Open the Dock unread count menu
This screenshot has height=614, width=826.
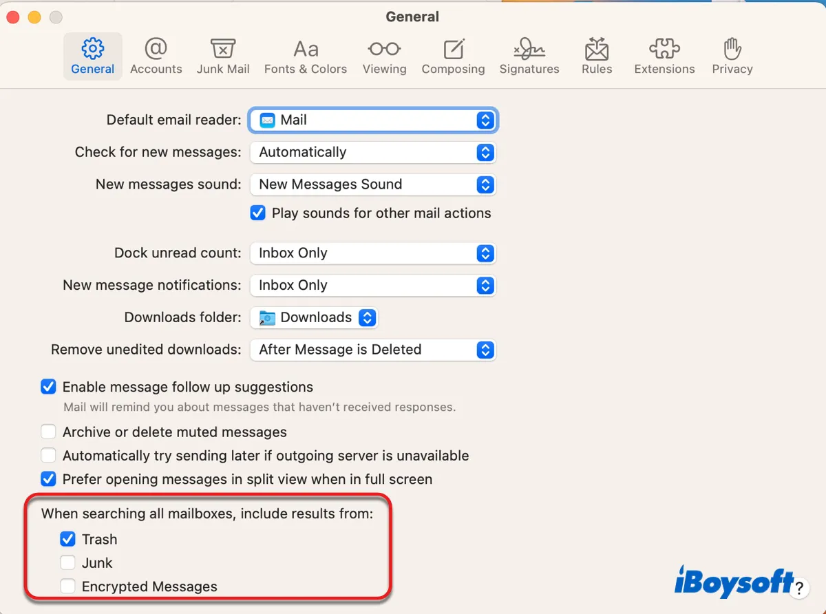(372, 253)
